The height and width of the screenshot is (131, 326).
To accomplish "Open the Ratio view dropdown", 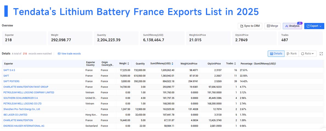I will pos(307,54).
